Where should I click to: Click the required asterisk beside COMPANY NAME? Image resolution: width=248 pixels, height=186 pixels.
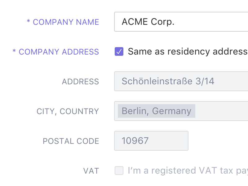(x=28, y=22)
